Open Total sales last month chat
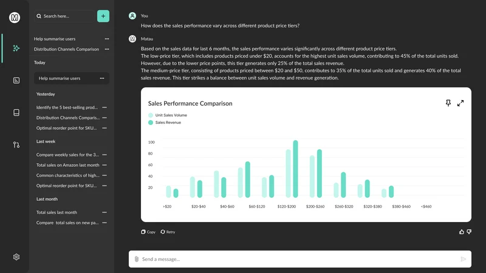 (56, 212)
